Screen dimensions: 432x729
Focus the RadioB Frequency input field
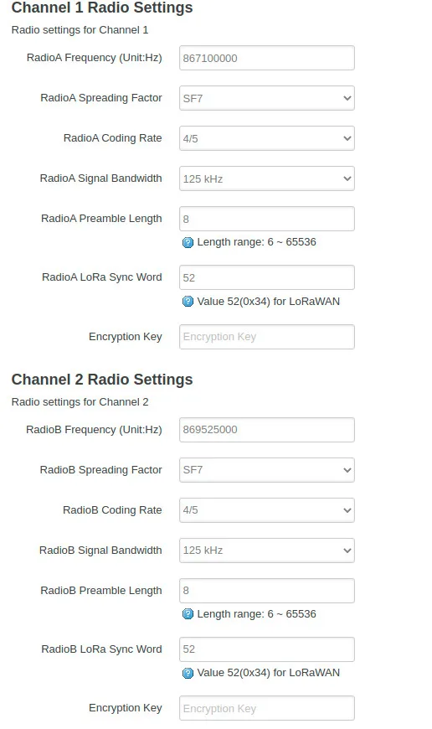click(x=267, y=430)
